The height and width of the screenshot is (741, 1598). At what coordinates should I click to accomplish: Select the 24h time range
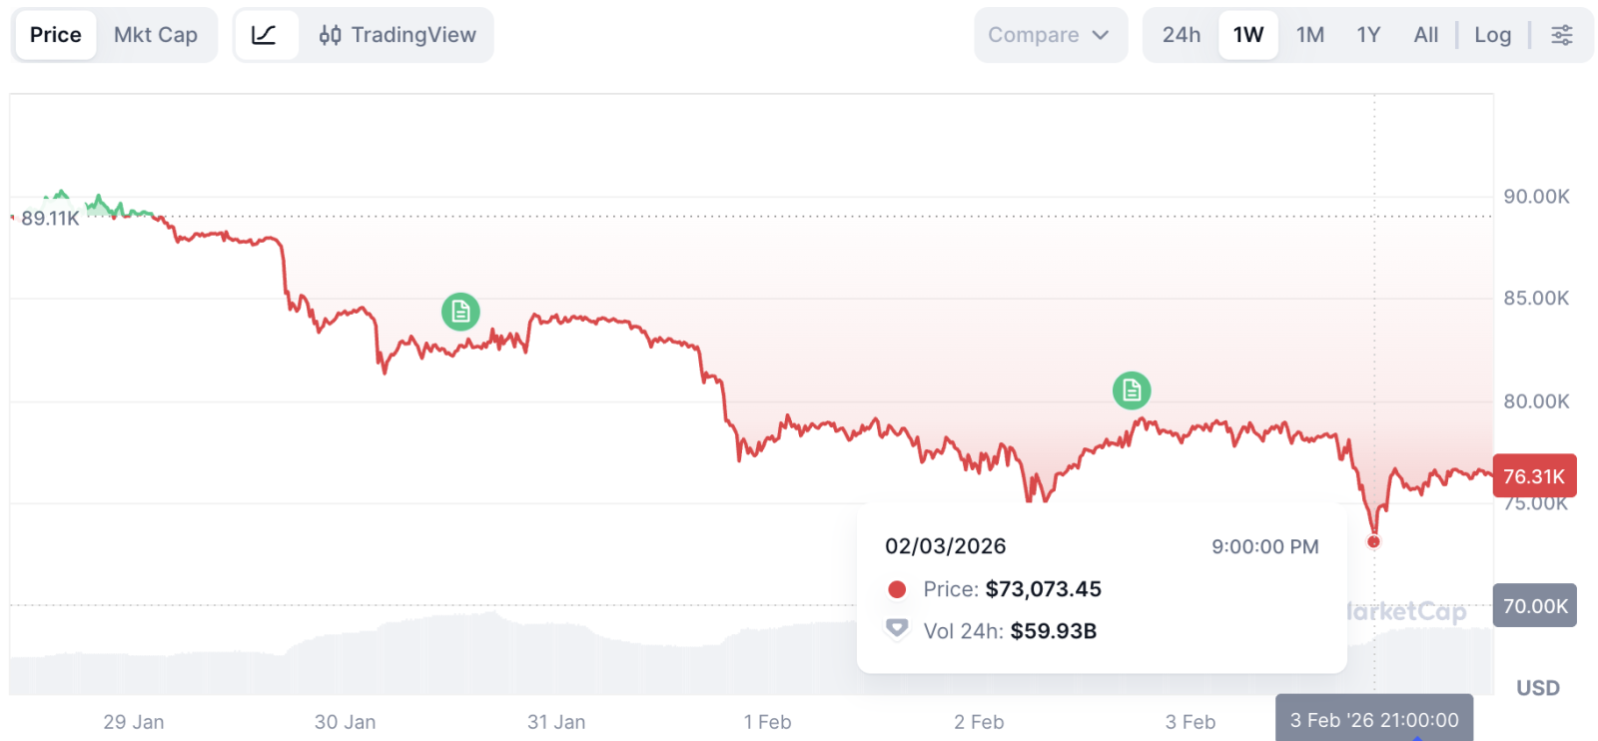1182,35
